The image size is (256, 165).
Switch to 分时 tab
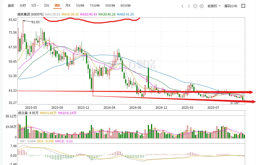point(23,6)
